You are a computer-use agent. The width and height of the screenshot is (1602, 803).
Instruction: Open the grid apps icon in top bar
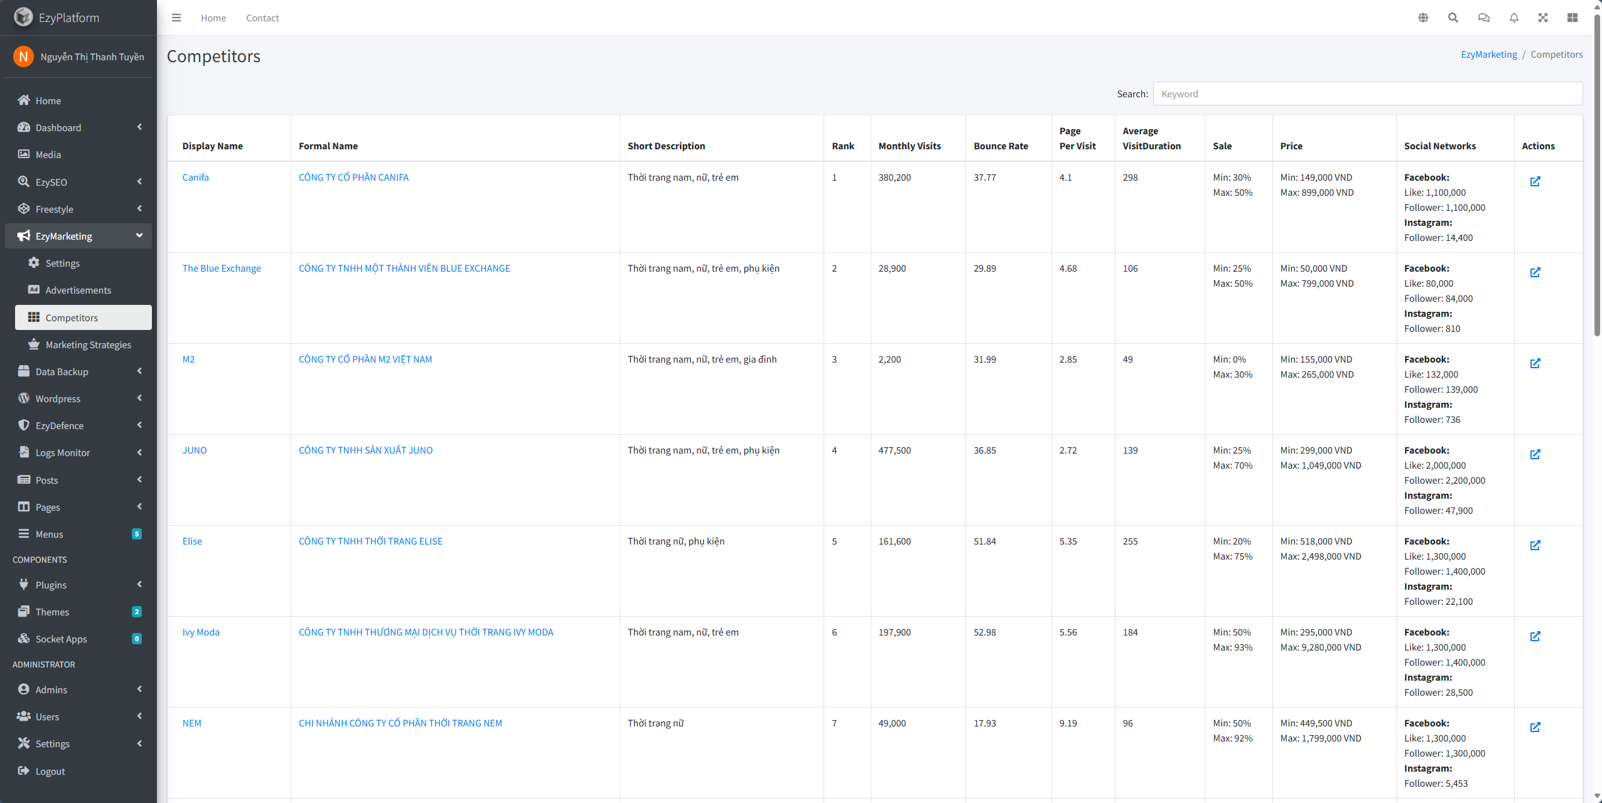click(x=1572, y=18)
